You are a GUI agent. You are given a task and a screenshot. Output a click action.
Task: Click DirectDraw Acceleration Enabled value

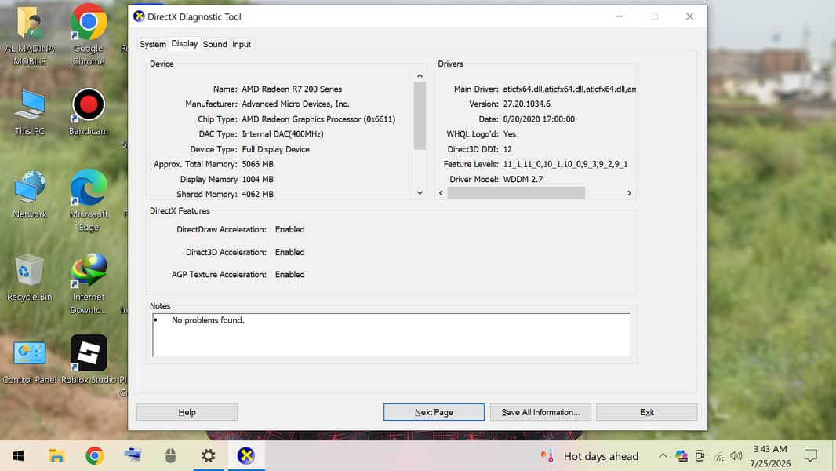(x=290, y=230)
